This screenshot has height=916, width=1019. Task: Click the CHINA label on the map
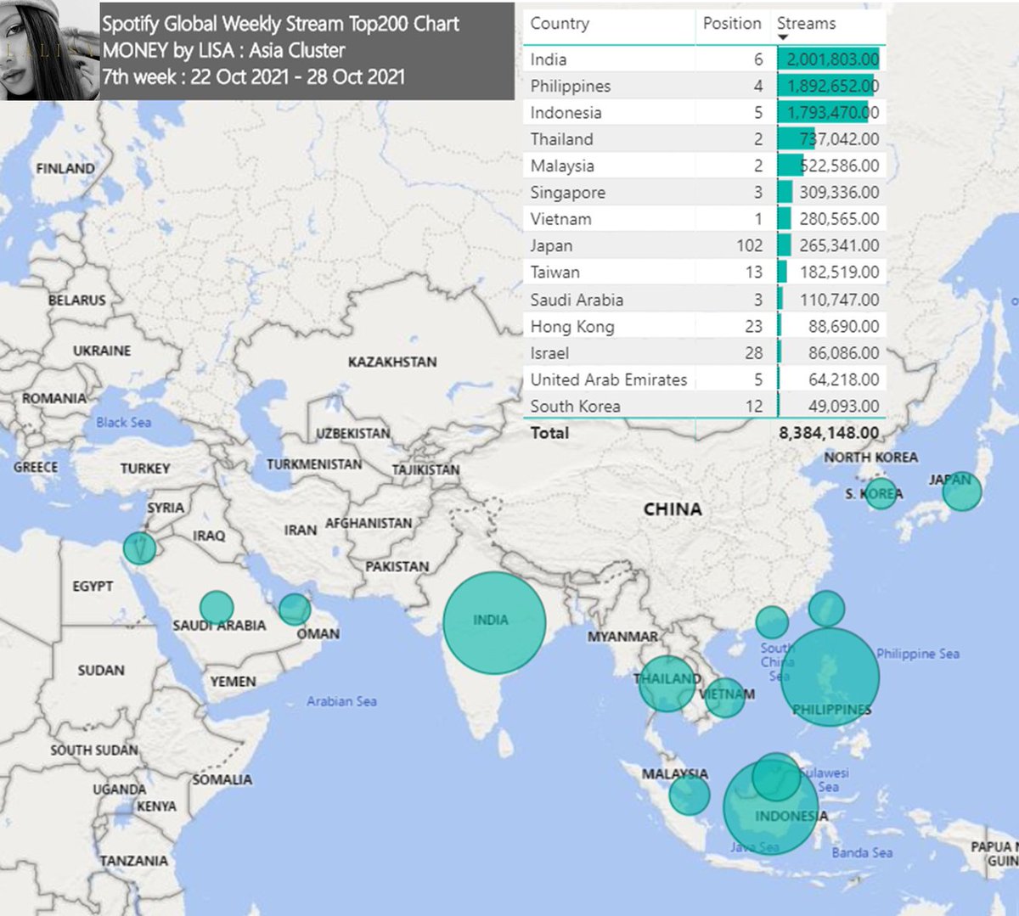tap(673, 509)
